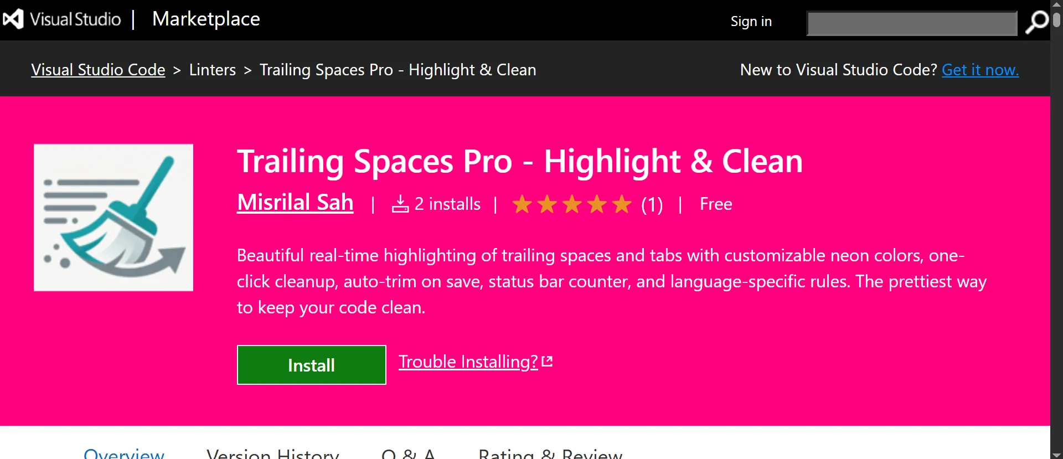Click the external link icon beside Trouble Installing
The height and width of the screenshot is (459, 1063).
click(x=546, y=360)
